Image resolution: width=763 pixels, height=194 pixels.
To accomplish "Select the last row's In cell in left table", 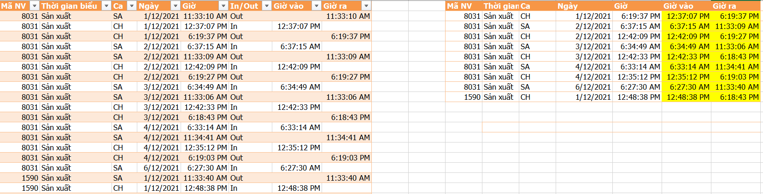I will [250, 188].
